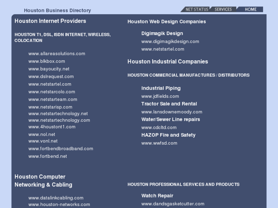Select Houston T1, DSL, ISDN Internet subheading
Viewport: 278px width, 208px height.
click(63, 37)
